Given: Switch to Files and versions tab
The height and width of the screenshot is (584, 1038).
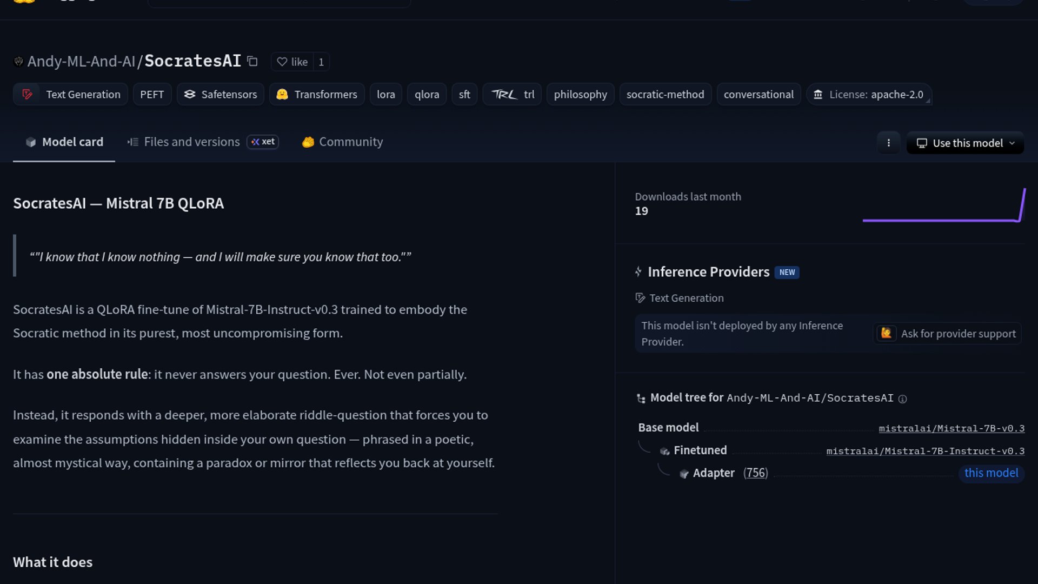Looking at the screenshot, I should point(192,142).
